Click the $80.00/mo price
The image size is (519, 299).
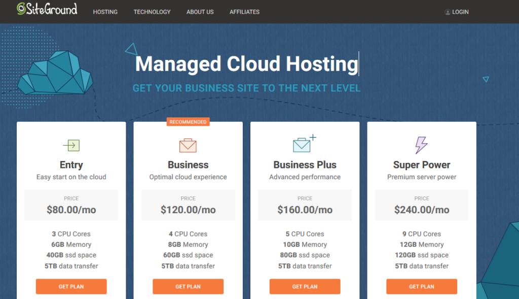click(71, 210)
